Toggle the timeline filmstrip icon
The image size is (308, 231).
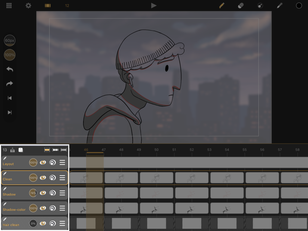(x=48, y=5)
